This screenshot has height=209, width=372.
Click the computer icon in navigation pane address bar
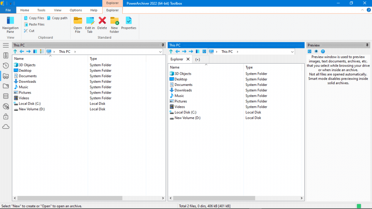click(49, 51)
